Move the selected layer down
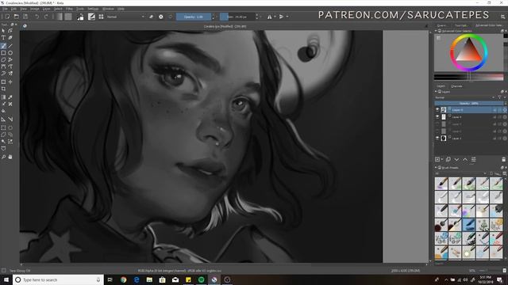This screenshot has width=508, height=285. coord(456,159)
